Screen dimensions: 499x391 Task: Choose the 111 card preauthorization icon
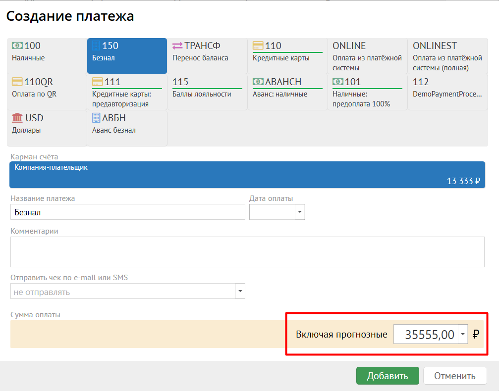coord(98,82)
